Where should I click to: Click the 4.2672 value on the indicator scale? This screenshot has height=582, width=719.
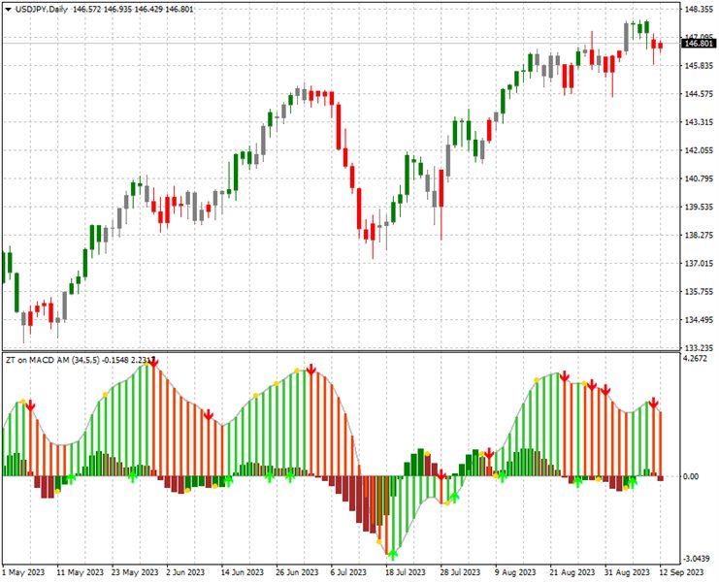pyautogui.click(x=696, y=358)
